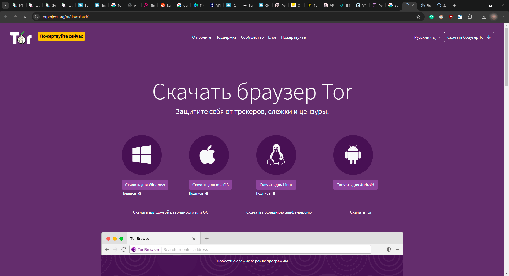Open the Блог menu item
Screen dimensions: 509x276
click(272, 37)
